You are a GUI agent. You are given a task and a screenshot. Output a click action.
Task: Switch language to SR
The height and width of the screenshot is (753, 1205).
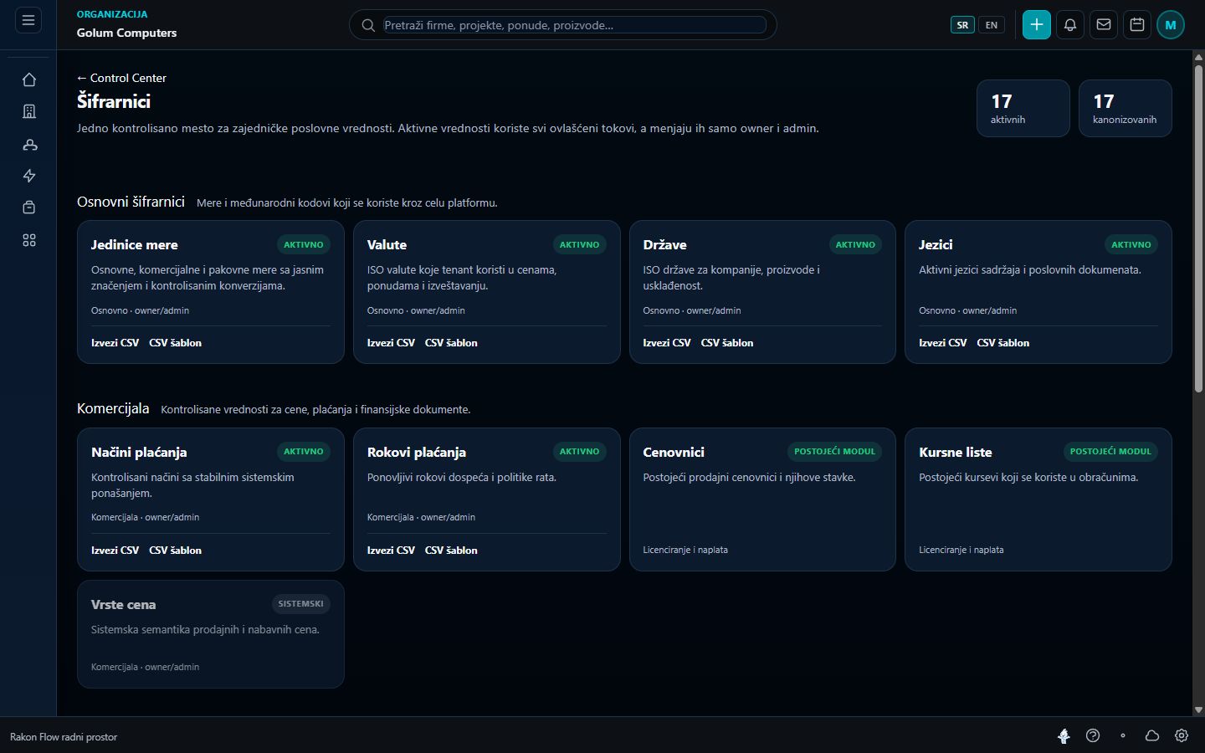(x=962, y=25)
